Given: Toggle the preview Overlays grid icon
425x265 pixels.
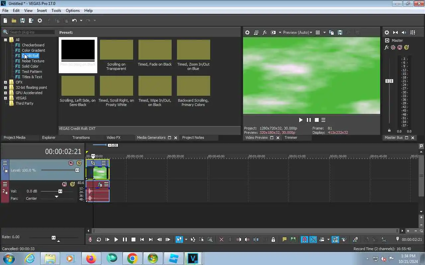Looking at the screenshot, I should click(x=318, y=32).
